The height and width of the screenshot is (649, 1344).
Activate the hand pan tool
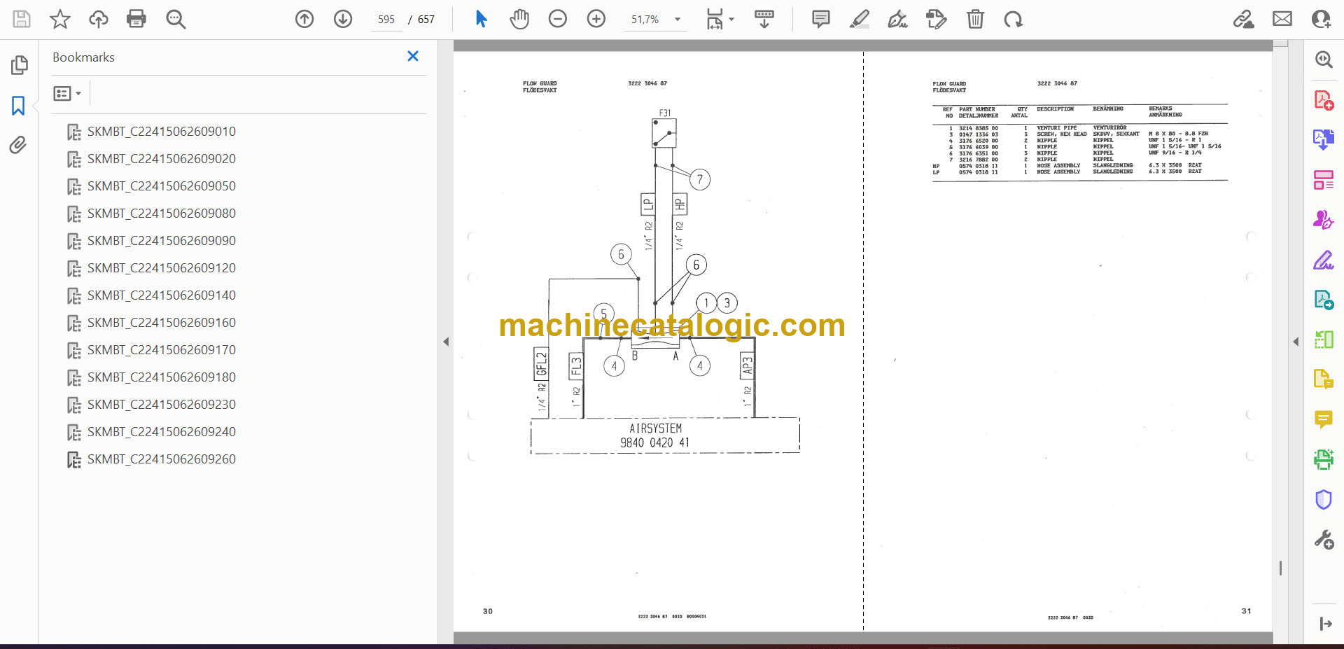point(519,19)
